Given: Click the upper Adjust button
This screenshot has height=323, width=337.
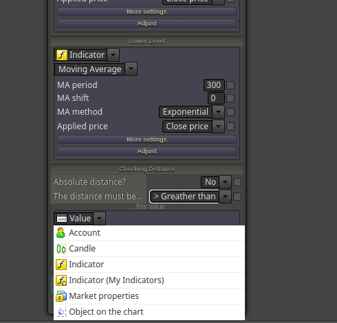Looking at the screenshot, I should tap(146, 23).
